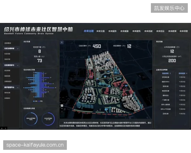Open the 未来创业 tab
191x153 pixels.
[160, 31]
